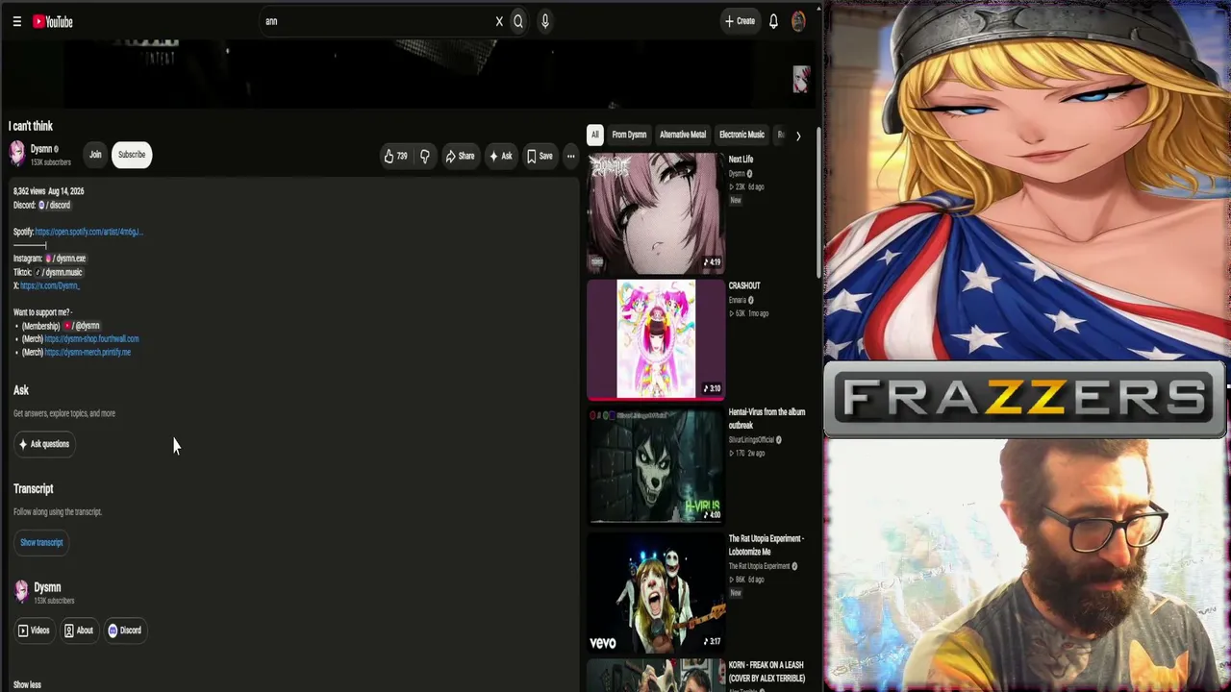Open the account avatar menu
The image size is (1231, 692).
tap(798, 21)
